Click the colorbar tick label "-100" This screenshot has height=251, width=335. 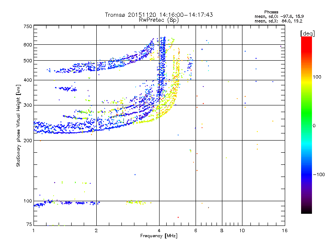pos(319,174)
